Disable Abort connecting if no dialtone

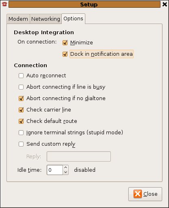click(x=21, y=99)
